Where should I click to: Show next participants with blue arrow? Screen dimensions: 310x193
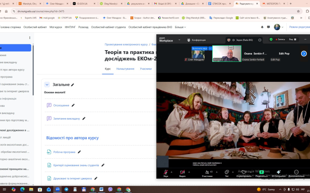304,54
